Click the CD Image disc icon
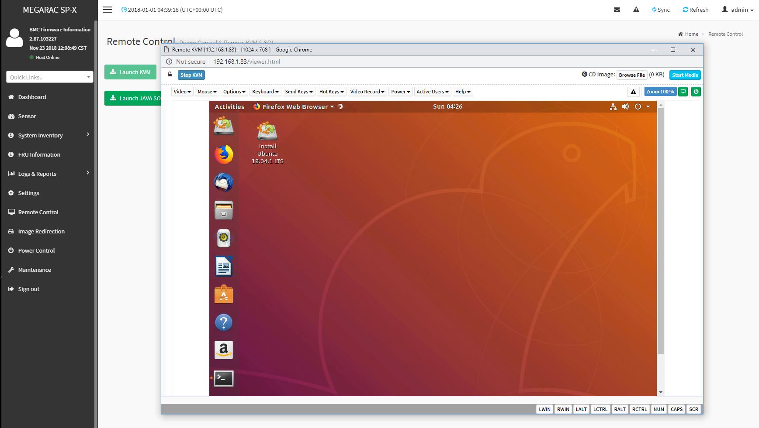Screen dimensions: 759x428 [585, 74]
